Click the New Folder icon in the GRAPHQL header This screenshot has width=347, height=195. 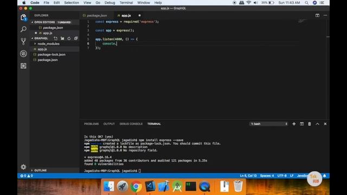[62, 38]
